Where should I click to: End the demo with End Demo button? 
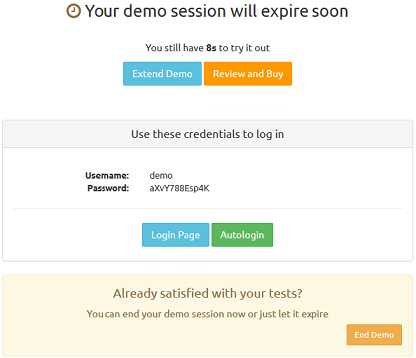(x=374, y=335)
